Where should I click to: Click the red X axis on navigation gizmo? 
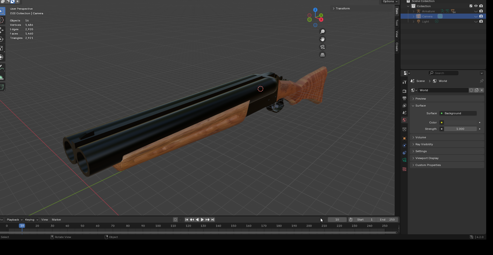click(x=321, y=20)
